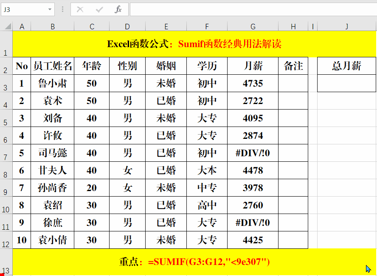The image size is (377, 276).
Task: Select row 12 header
Action: [x=6, y=240]
